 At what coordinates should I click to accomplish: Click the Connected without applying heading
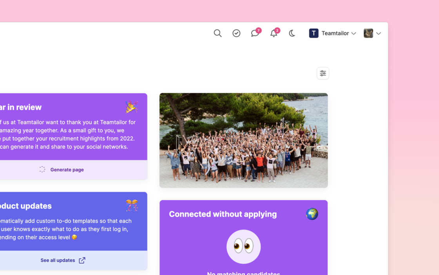(223, 214)
